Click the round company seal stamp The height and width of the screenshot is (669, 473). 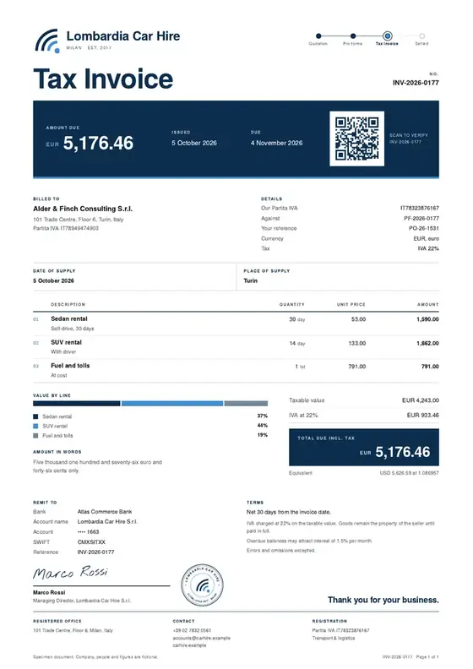202,585
